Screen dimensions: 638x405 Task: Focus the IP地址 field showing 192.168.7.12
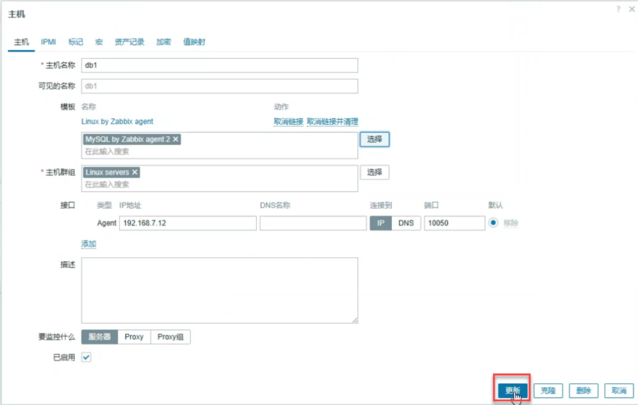coord(187,223)
